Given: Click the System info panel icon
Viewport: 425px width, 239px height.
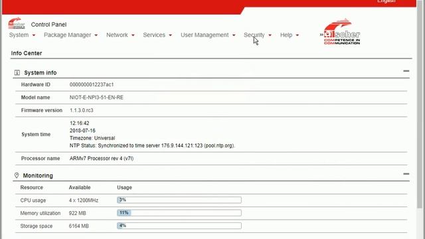Looking at the screenshot, I should pos(17,72).
